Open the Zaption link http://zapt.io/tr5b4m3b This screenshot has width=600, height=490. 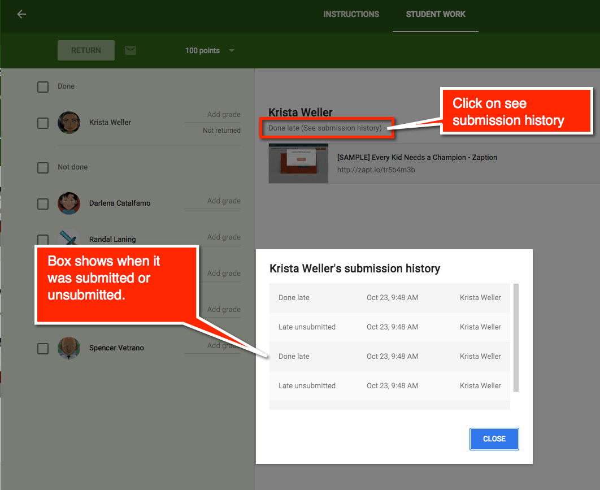click(376, 170)
